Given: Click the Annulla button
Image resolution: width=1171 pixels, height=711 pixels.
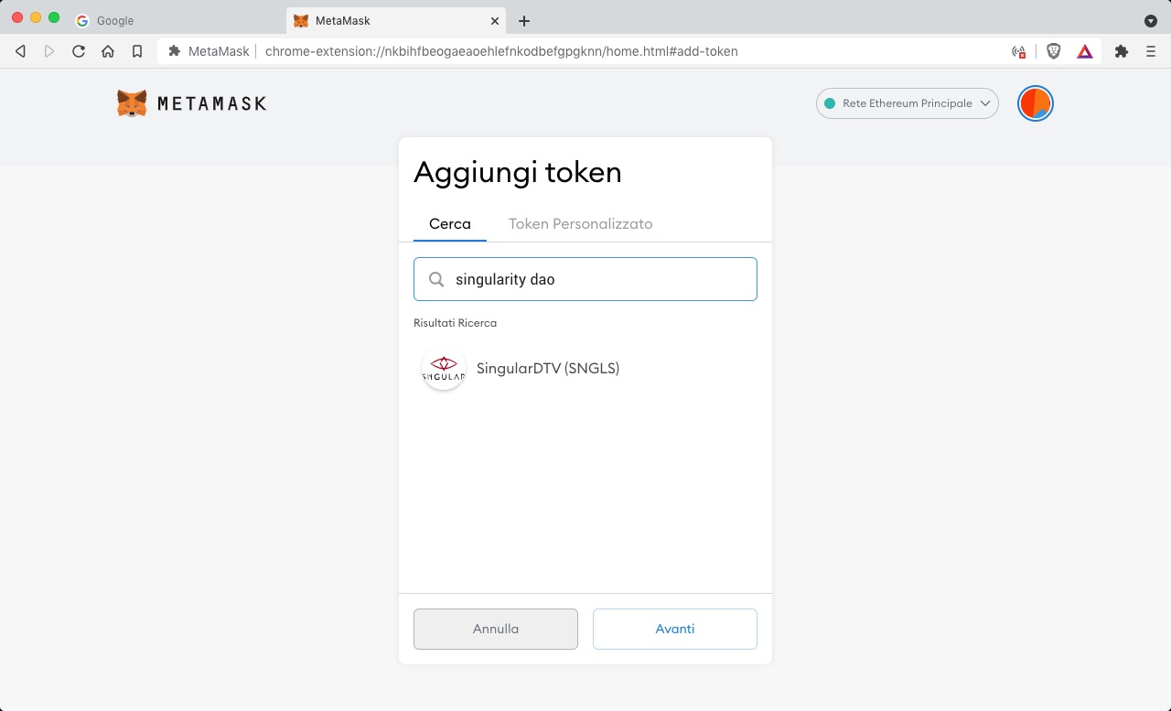Looking at the screenshot, I should tap(496, 629).
